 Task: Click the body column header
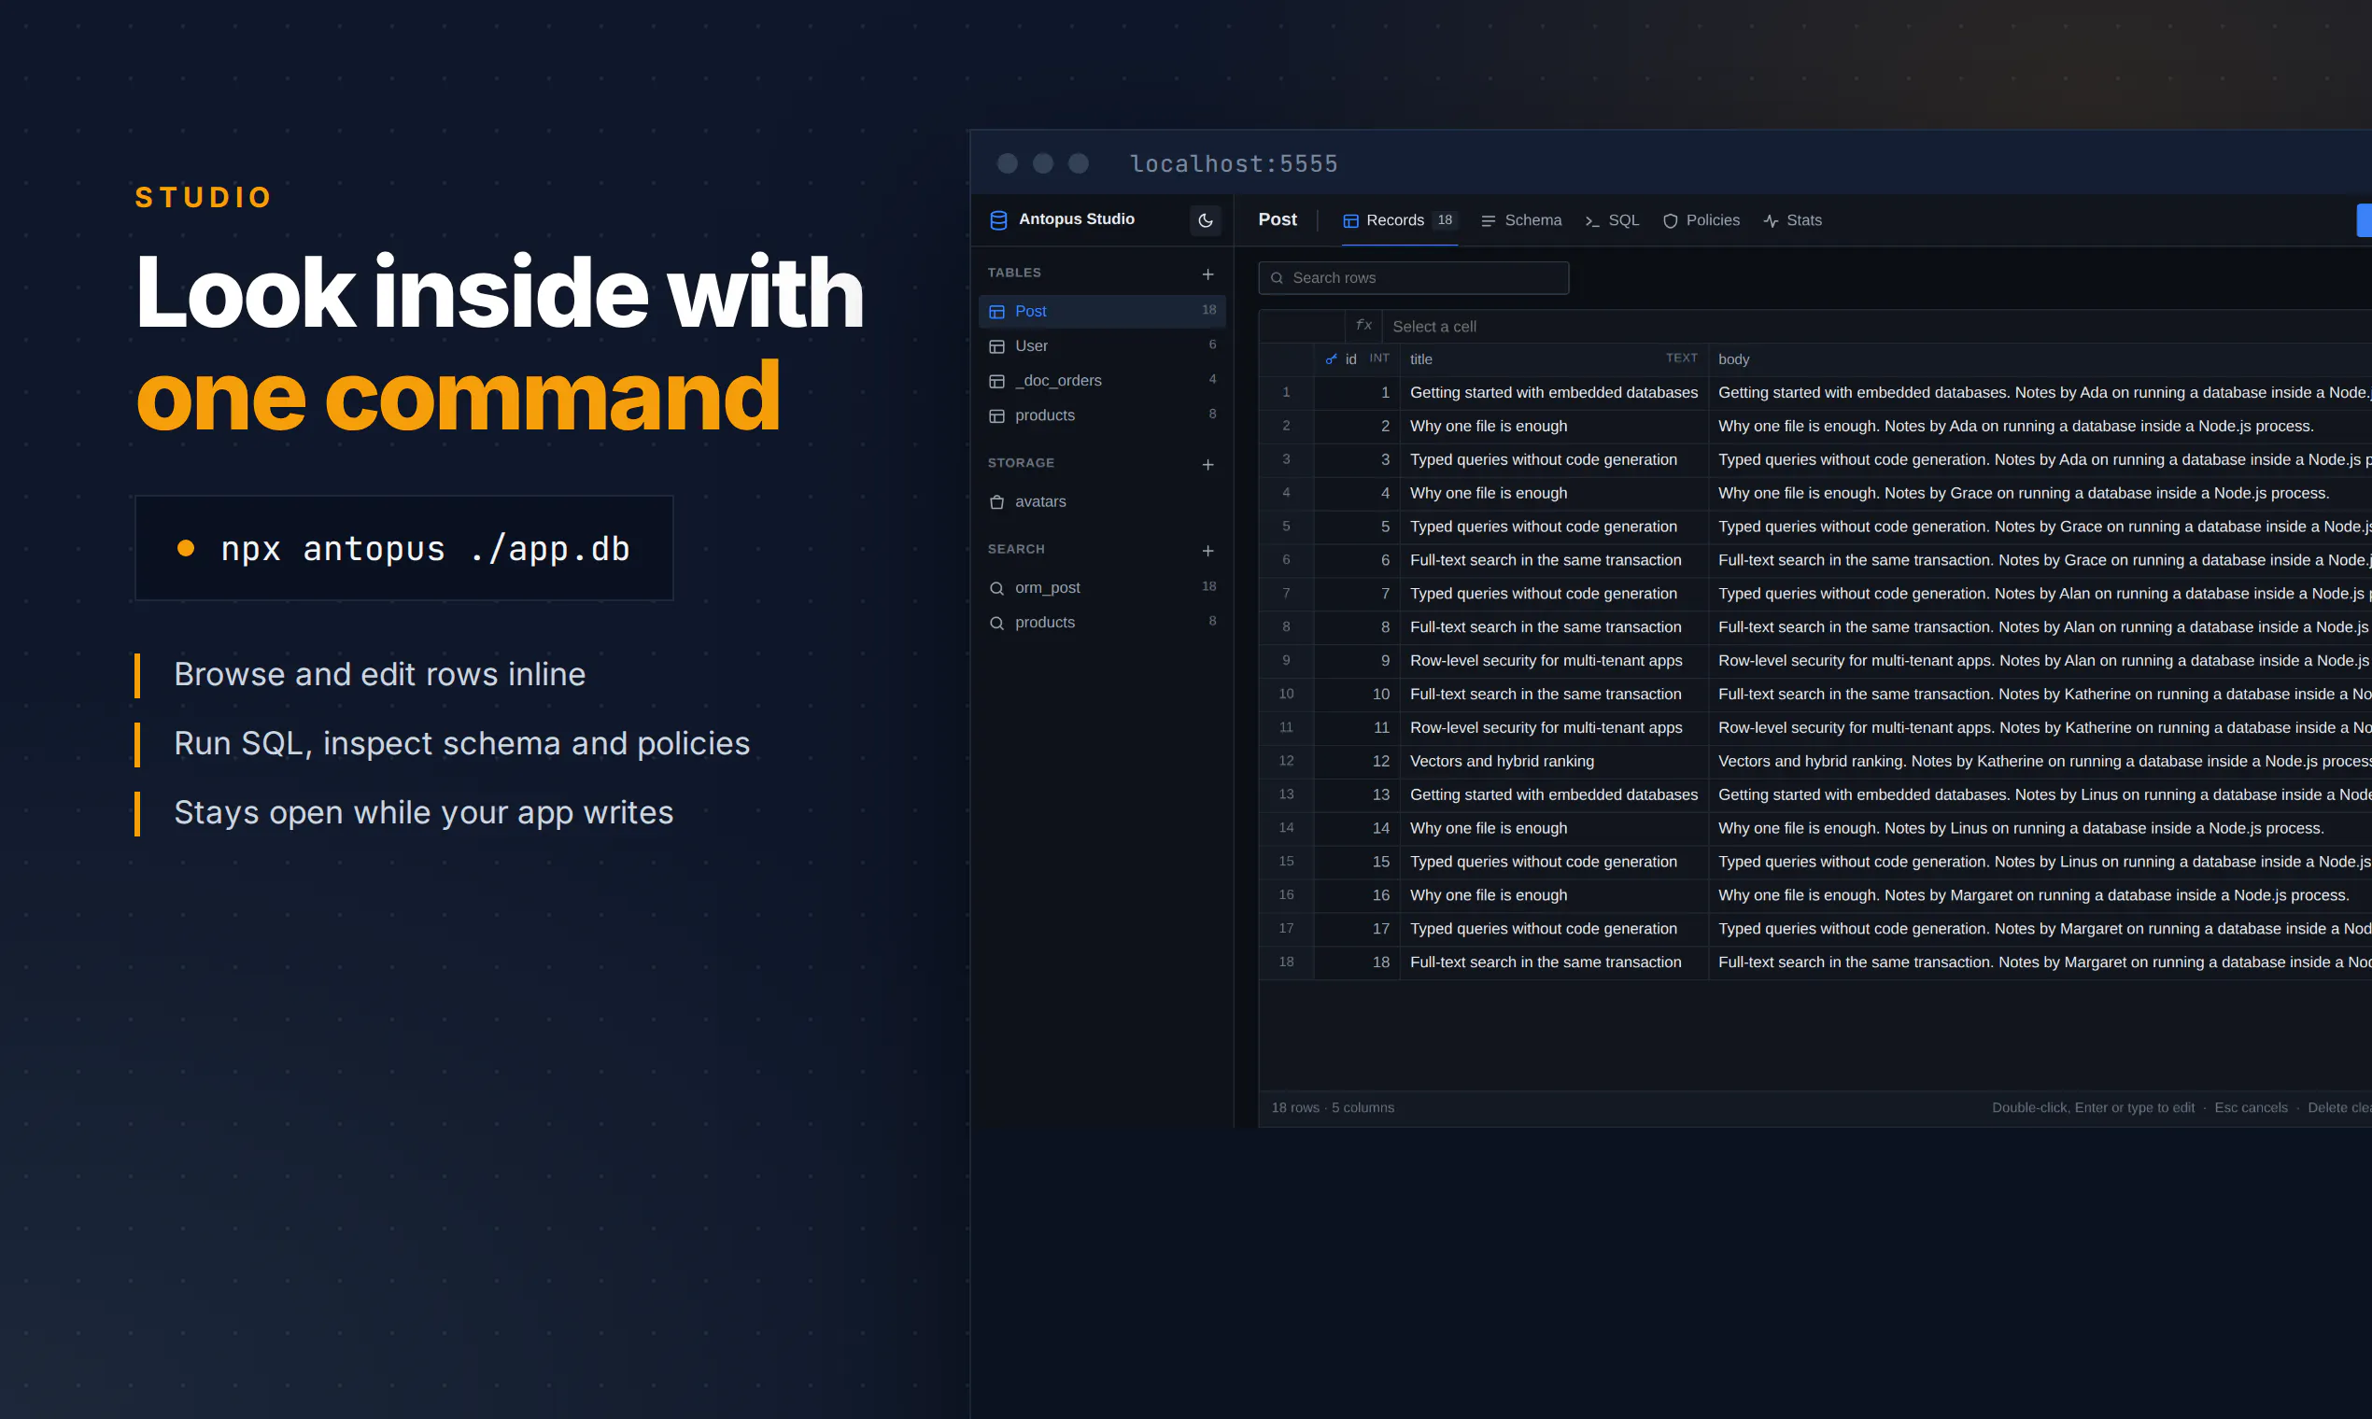[x=2040, y=358]
